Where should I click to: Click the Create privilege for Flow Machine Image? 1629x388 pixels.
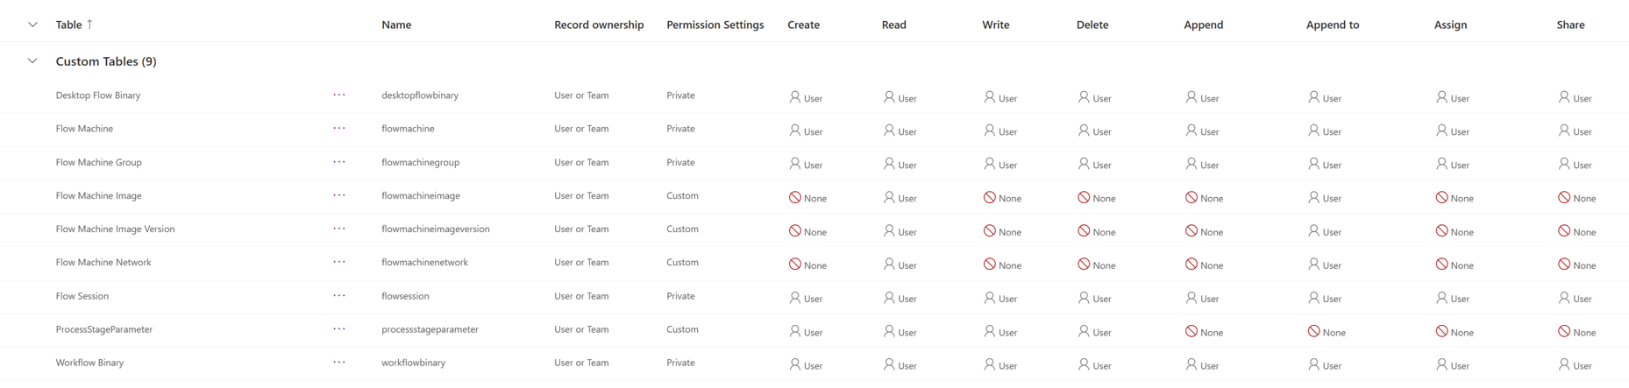807,198
